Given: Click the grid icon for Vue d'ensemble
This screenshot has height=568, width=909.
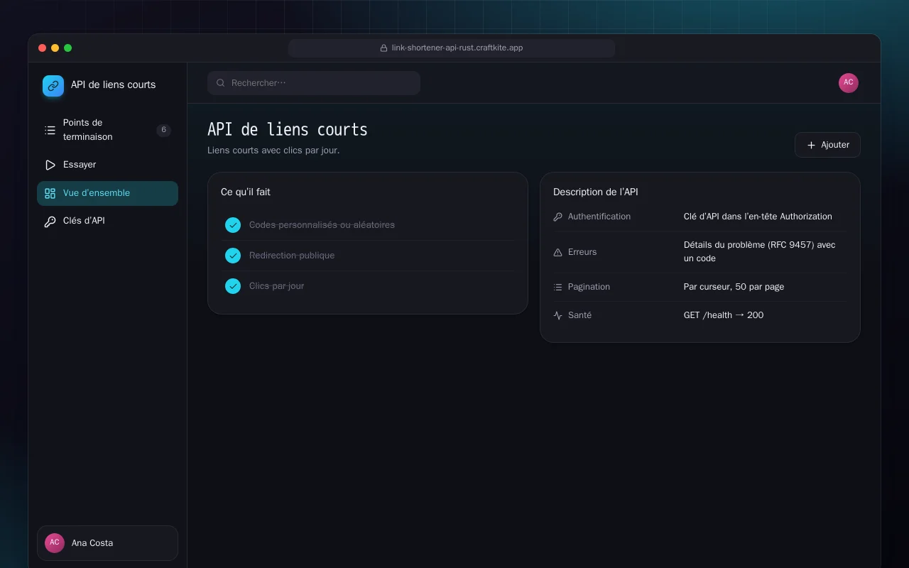Looking at the screenshot, I should tap(50, 193).
